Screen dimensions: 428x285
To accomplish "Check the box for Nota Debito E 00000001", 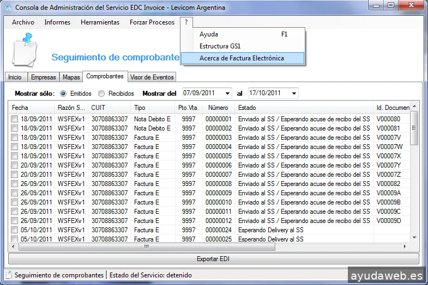I will click(x=15, y=119).
